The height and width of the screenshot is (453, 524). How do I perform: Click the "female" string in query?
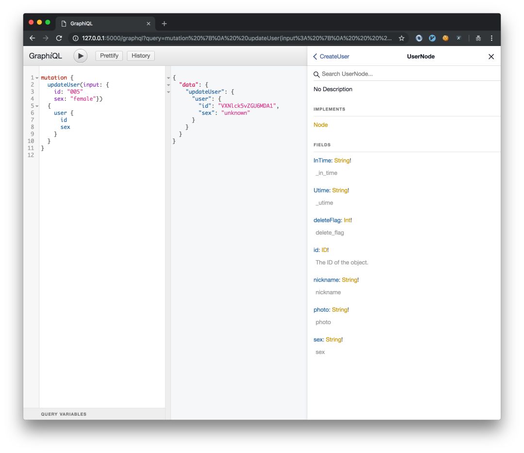[x=83, y=99]
